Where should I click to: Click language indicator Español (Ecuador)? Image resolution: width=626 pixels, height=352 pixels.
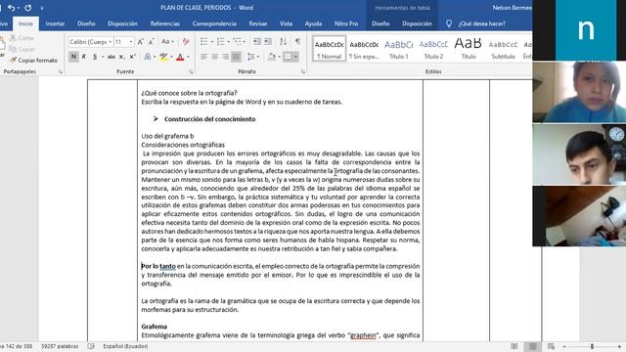125,346
